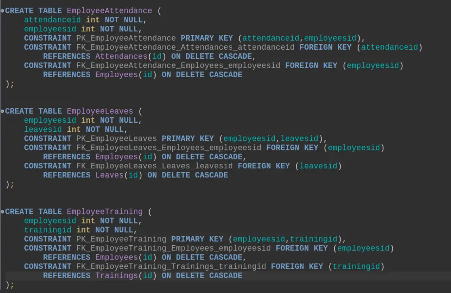Click the EmployeeTraining table name
Image resolution: width=451 pixels, height=293 pixels.
pos(105,212)
